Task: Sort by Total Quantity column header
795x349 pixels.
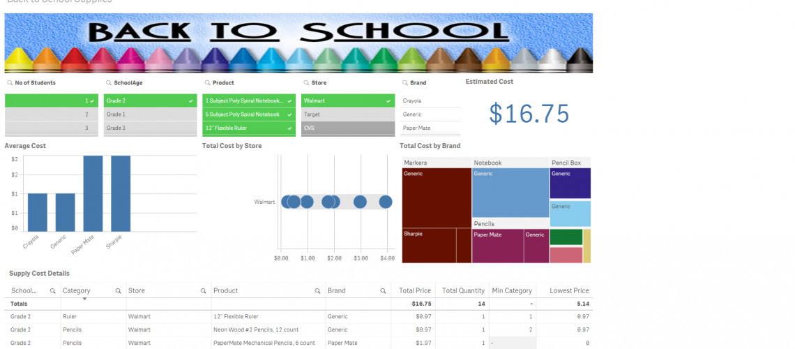Action: click(464, 290)
